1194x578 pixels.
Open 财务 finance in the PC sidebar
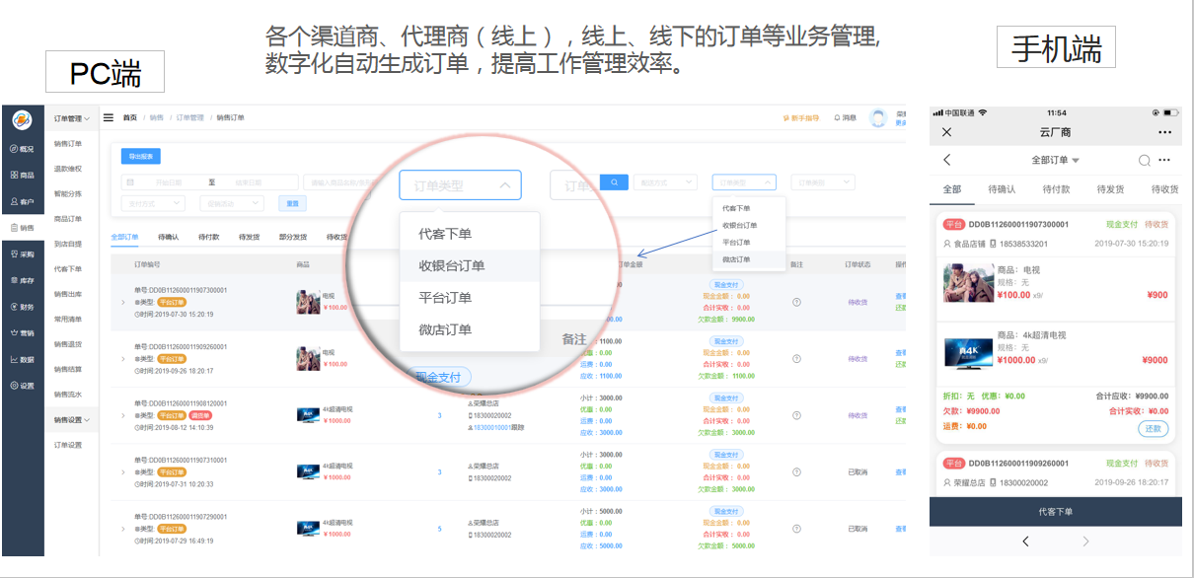pos(22,307)
